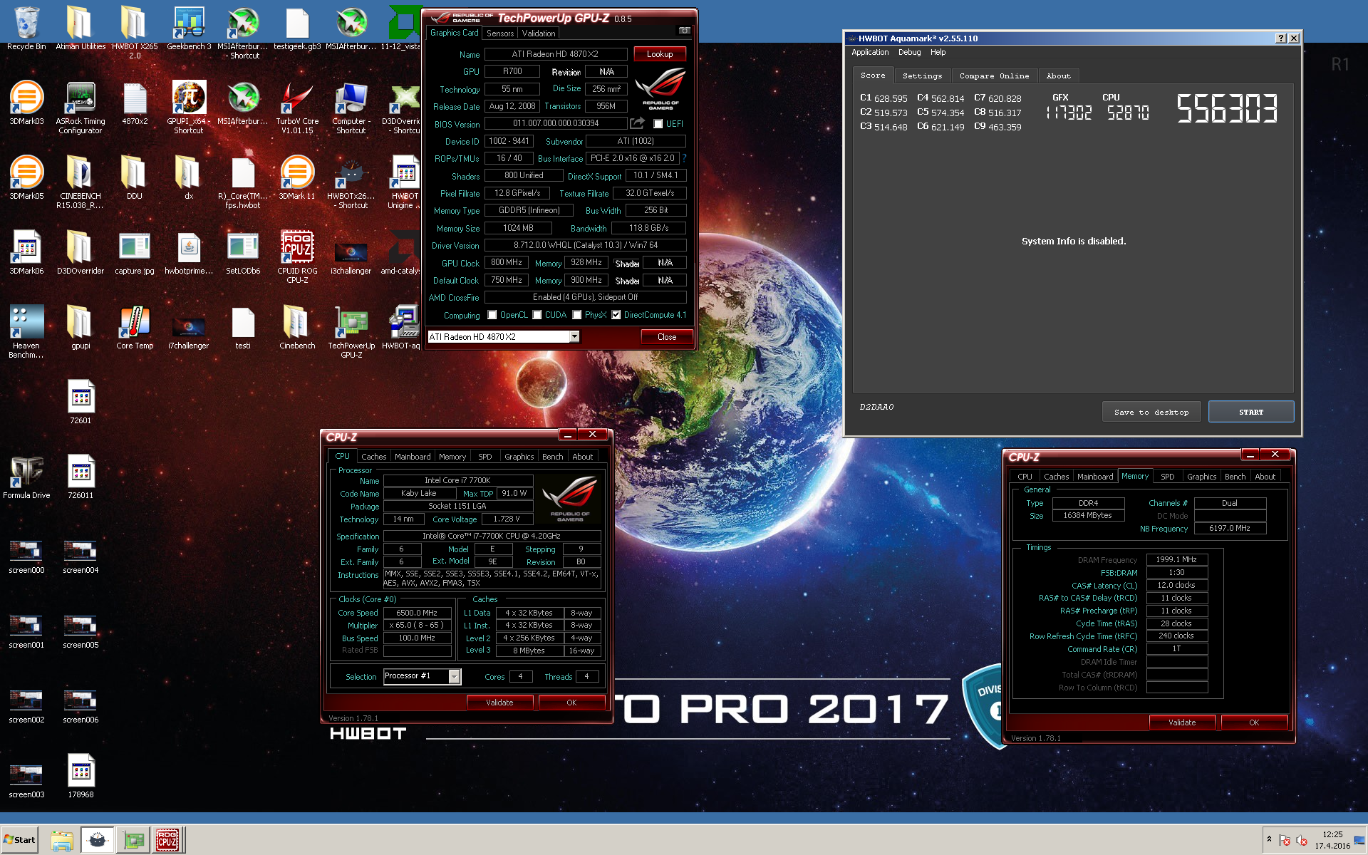This screenshot has width=1368, height=855.
Task: Open the 3DMark03 desktop shortcut
Action: pyautogui.click(x=26, y=103)
